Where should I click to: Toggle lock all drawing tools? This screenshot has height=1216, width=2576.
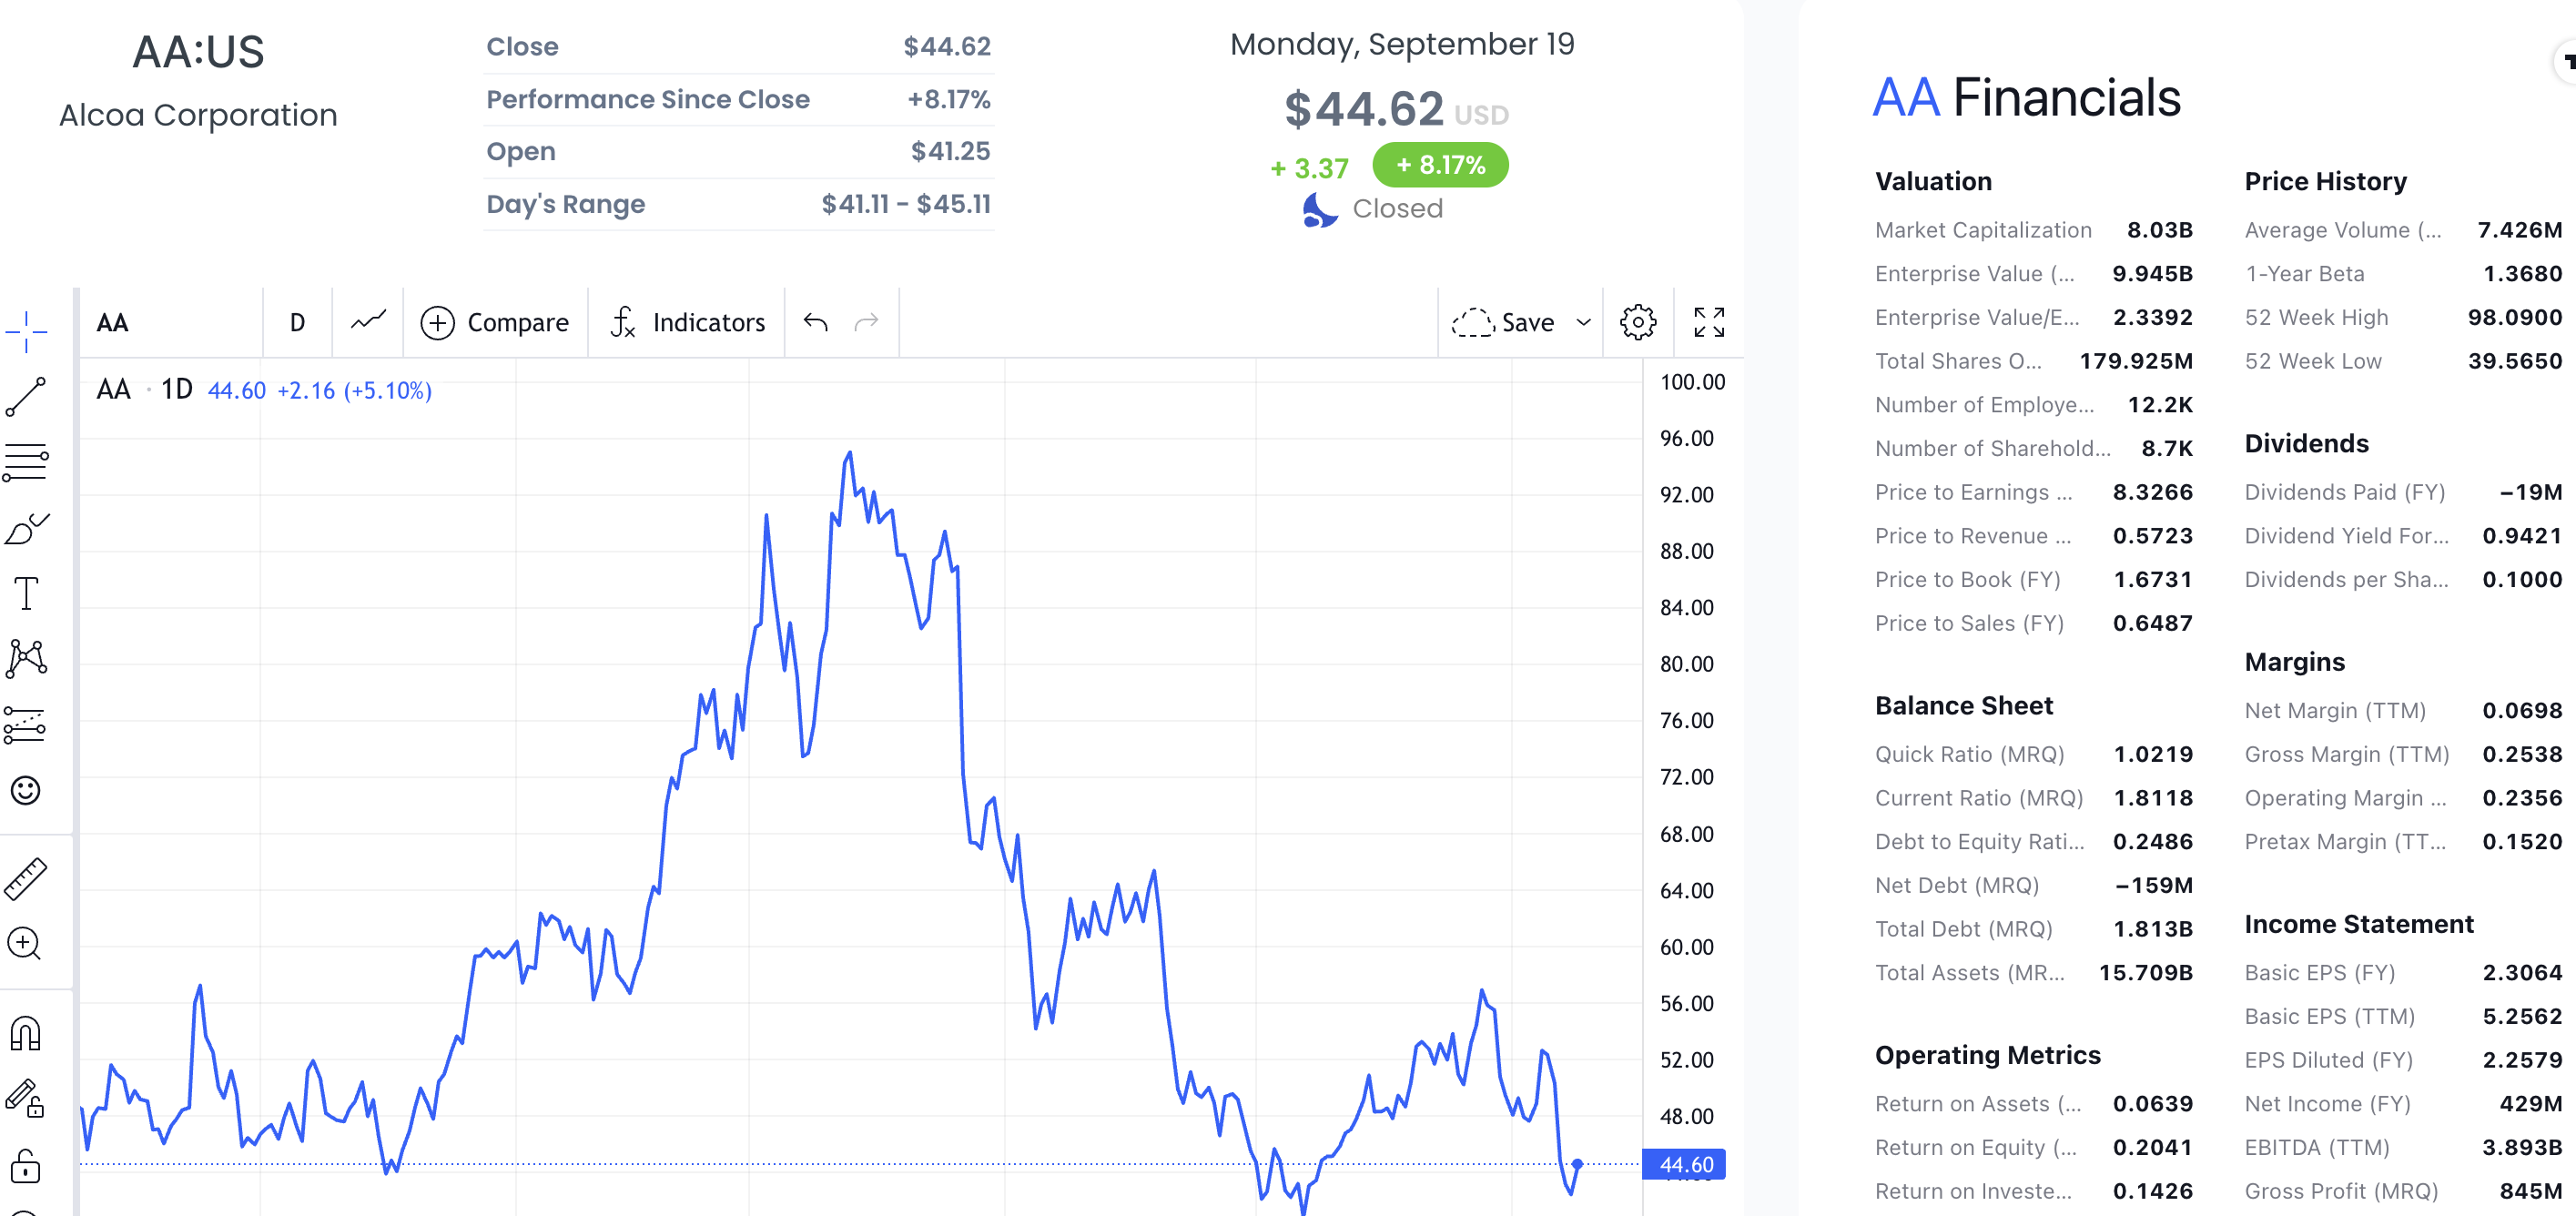tap(26, 1166)
